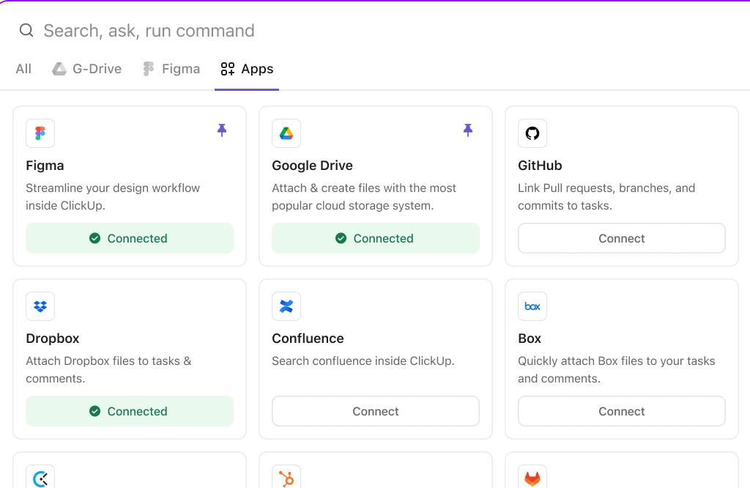Click the Confluence card title
This screenshot has height=488, width=750.
point(308,339)
